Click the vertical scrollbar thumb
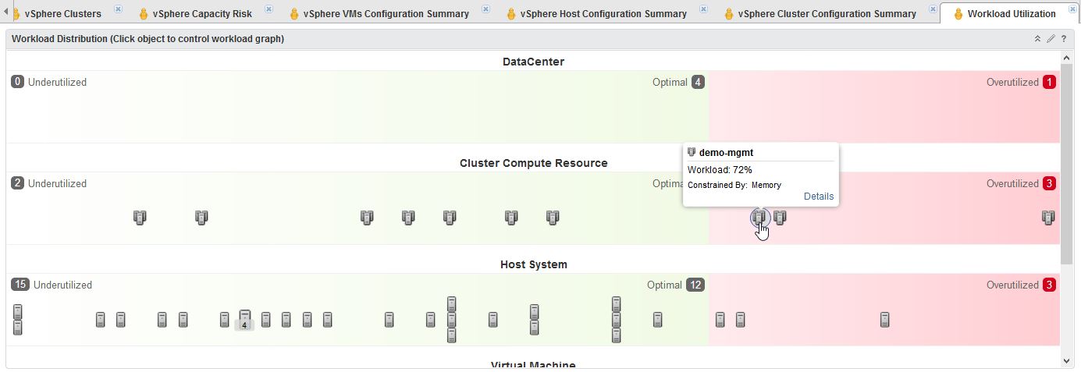Image resolution: width=1081 pixels, height=372 pixels. point(1067,164)
